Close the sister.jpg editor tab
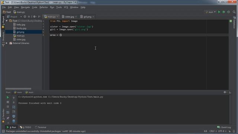 click(x=76, y=17)
